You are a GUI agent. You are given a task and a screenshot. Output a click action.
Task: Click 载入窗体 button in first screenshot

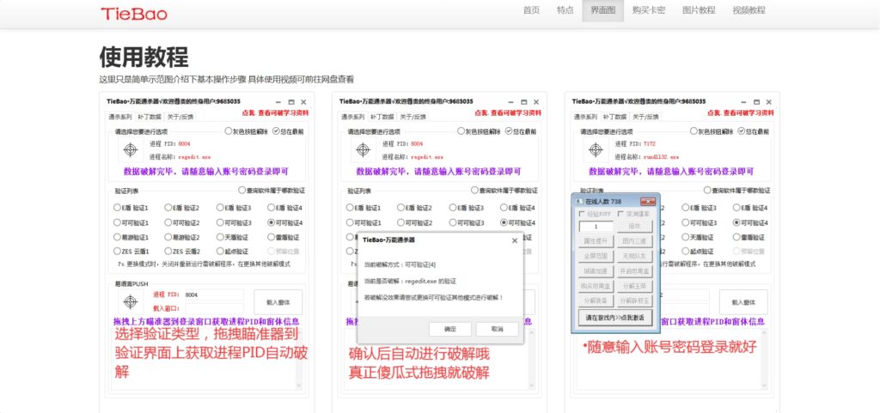click(278, 302)
